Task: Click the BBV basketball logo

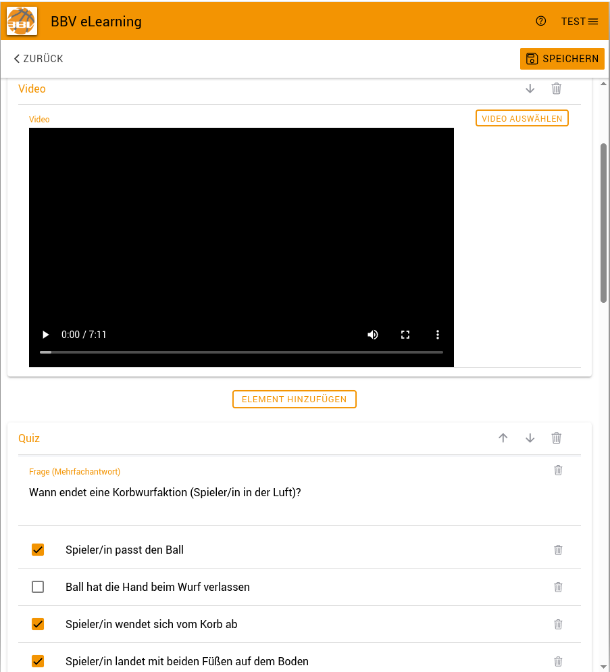Action: (22, 21)
